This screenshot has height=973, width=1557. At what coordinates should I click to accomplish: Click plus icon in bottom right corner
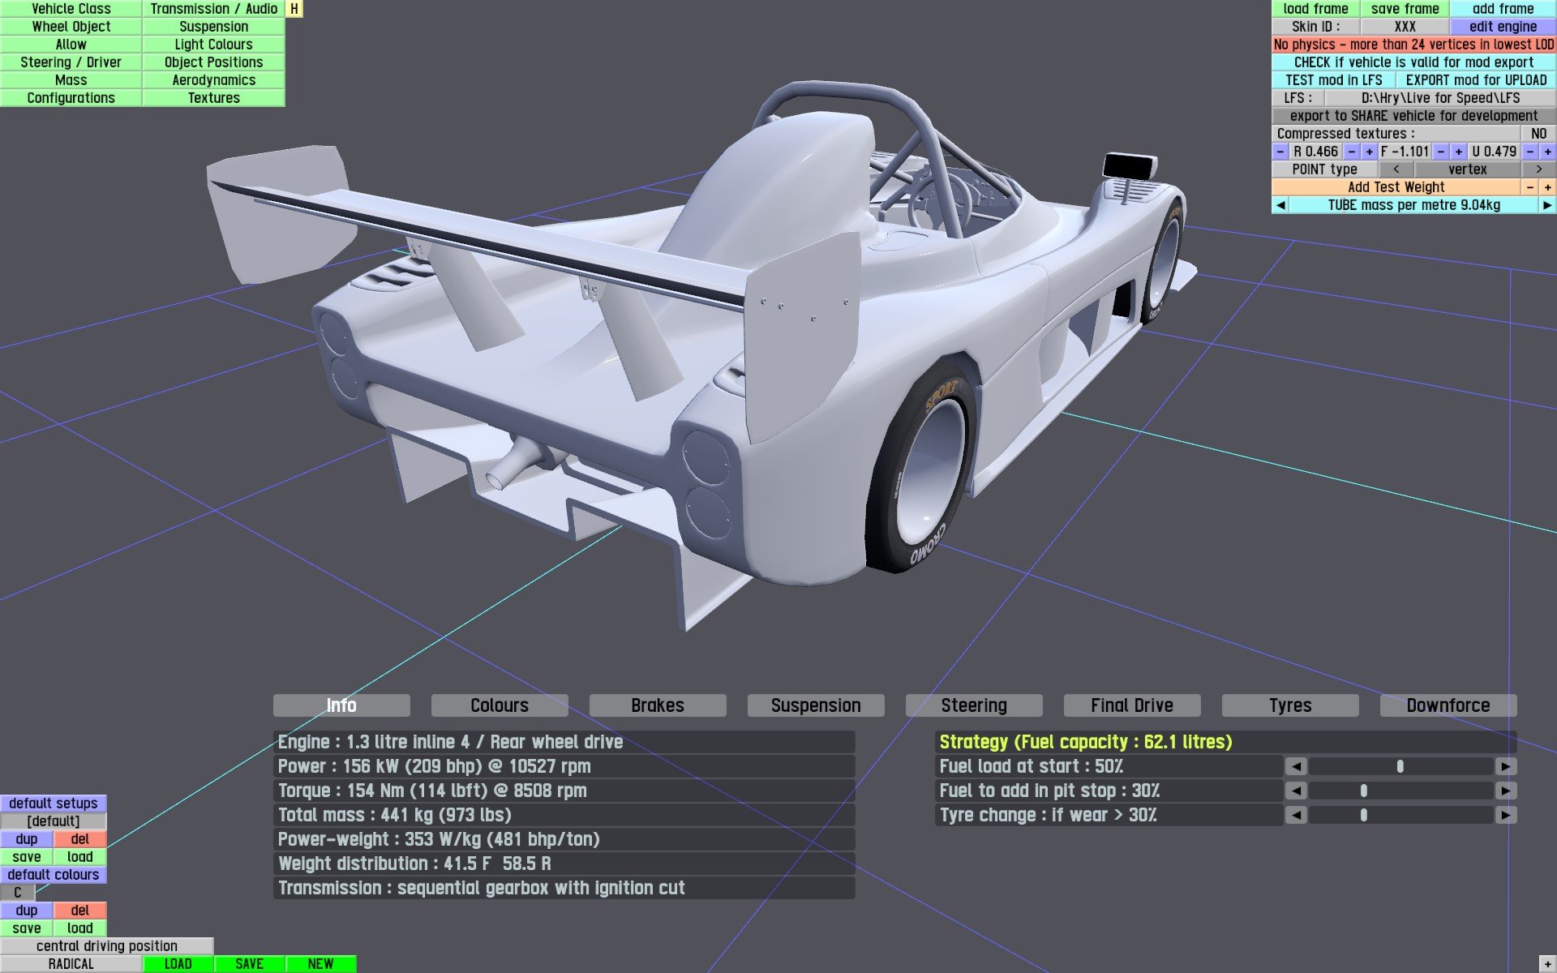pyautogui.click(x=1547, y=964)
